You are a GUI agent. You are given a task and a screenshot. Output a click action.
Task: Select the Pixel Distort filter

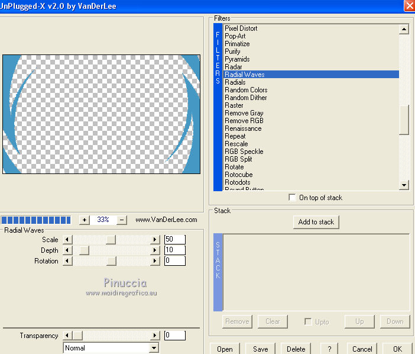311,28
